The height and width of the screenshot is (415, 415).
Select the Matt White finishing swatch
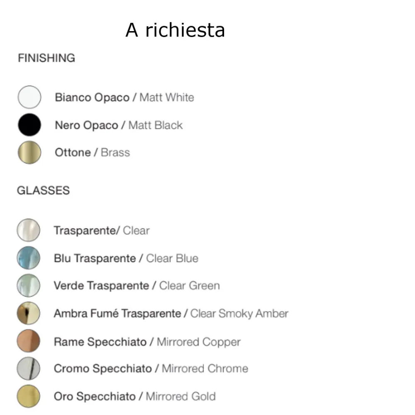click(x=29, y=98)
